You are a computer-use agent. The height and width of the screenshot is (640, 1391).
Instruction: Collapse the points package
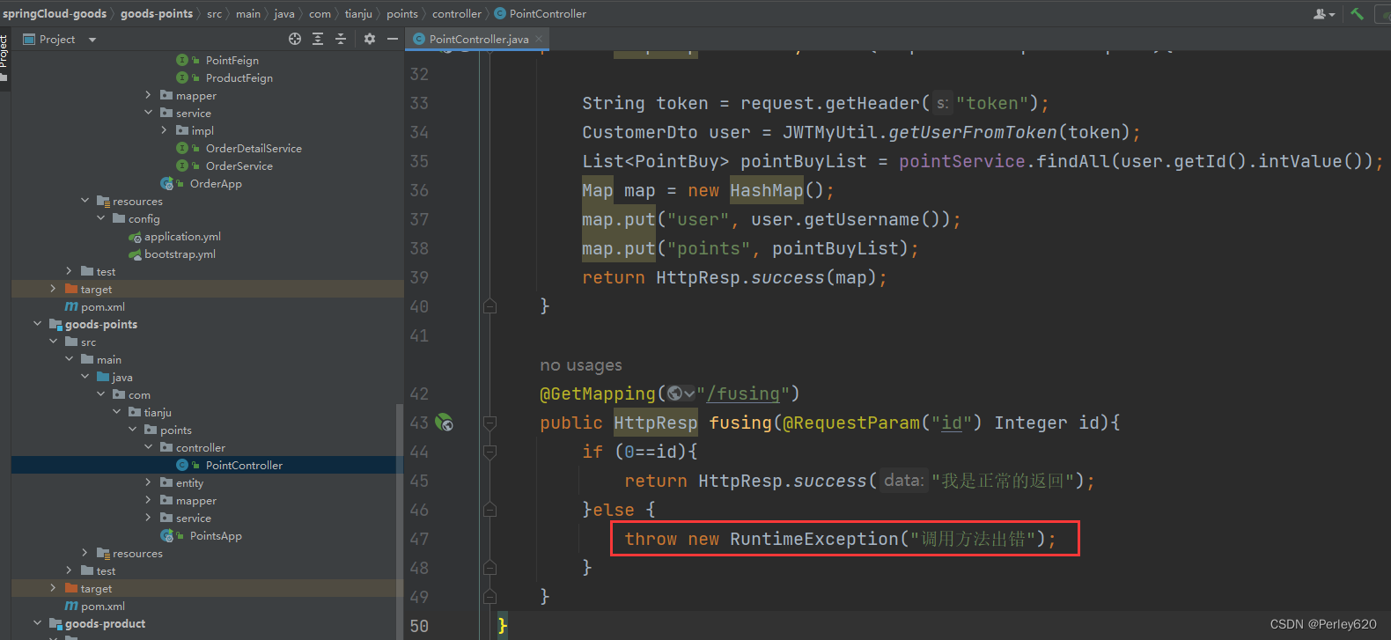pos(132,430)
